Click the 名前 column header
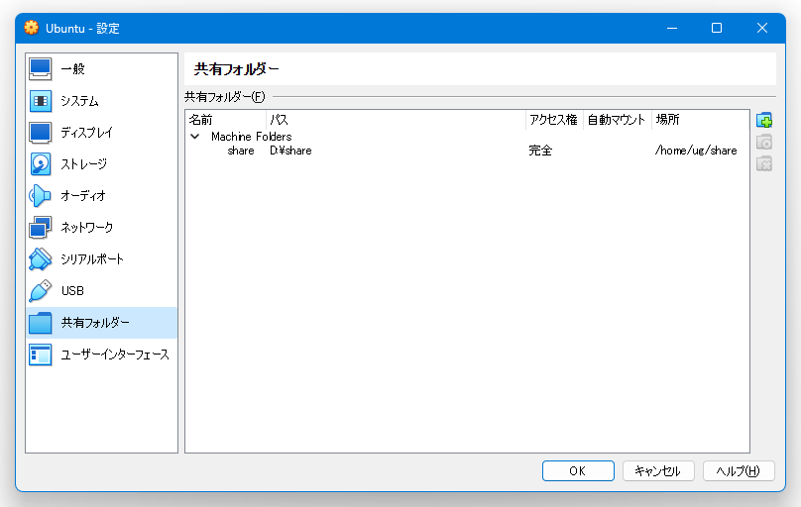Screen dimensions: 801x507 point(226,120)
